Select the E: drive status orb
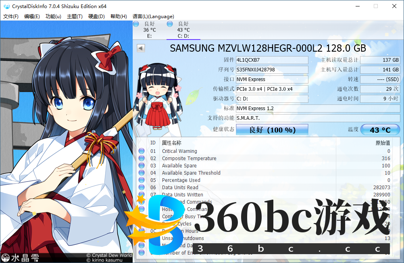The image size is (404, 263). [x=136, y=24]
